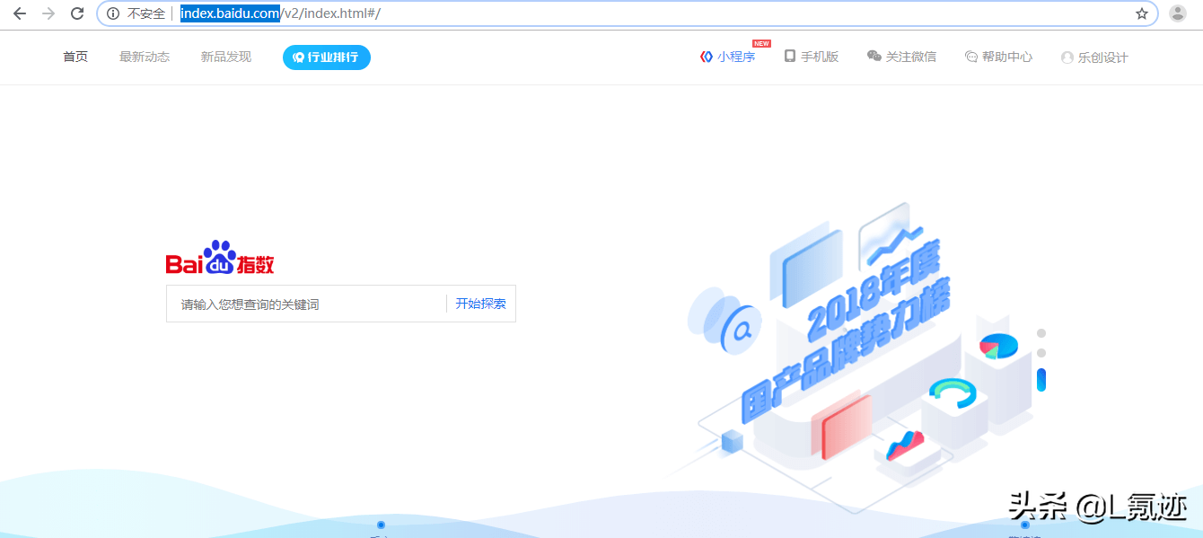Select the top grey carousel dot
Viewport: 1203px width, 538px height.
point(1041,333)
